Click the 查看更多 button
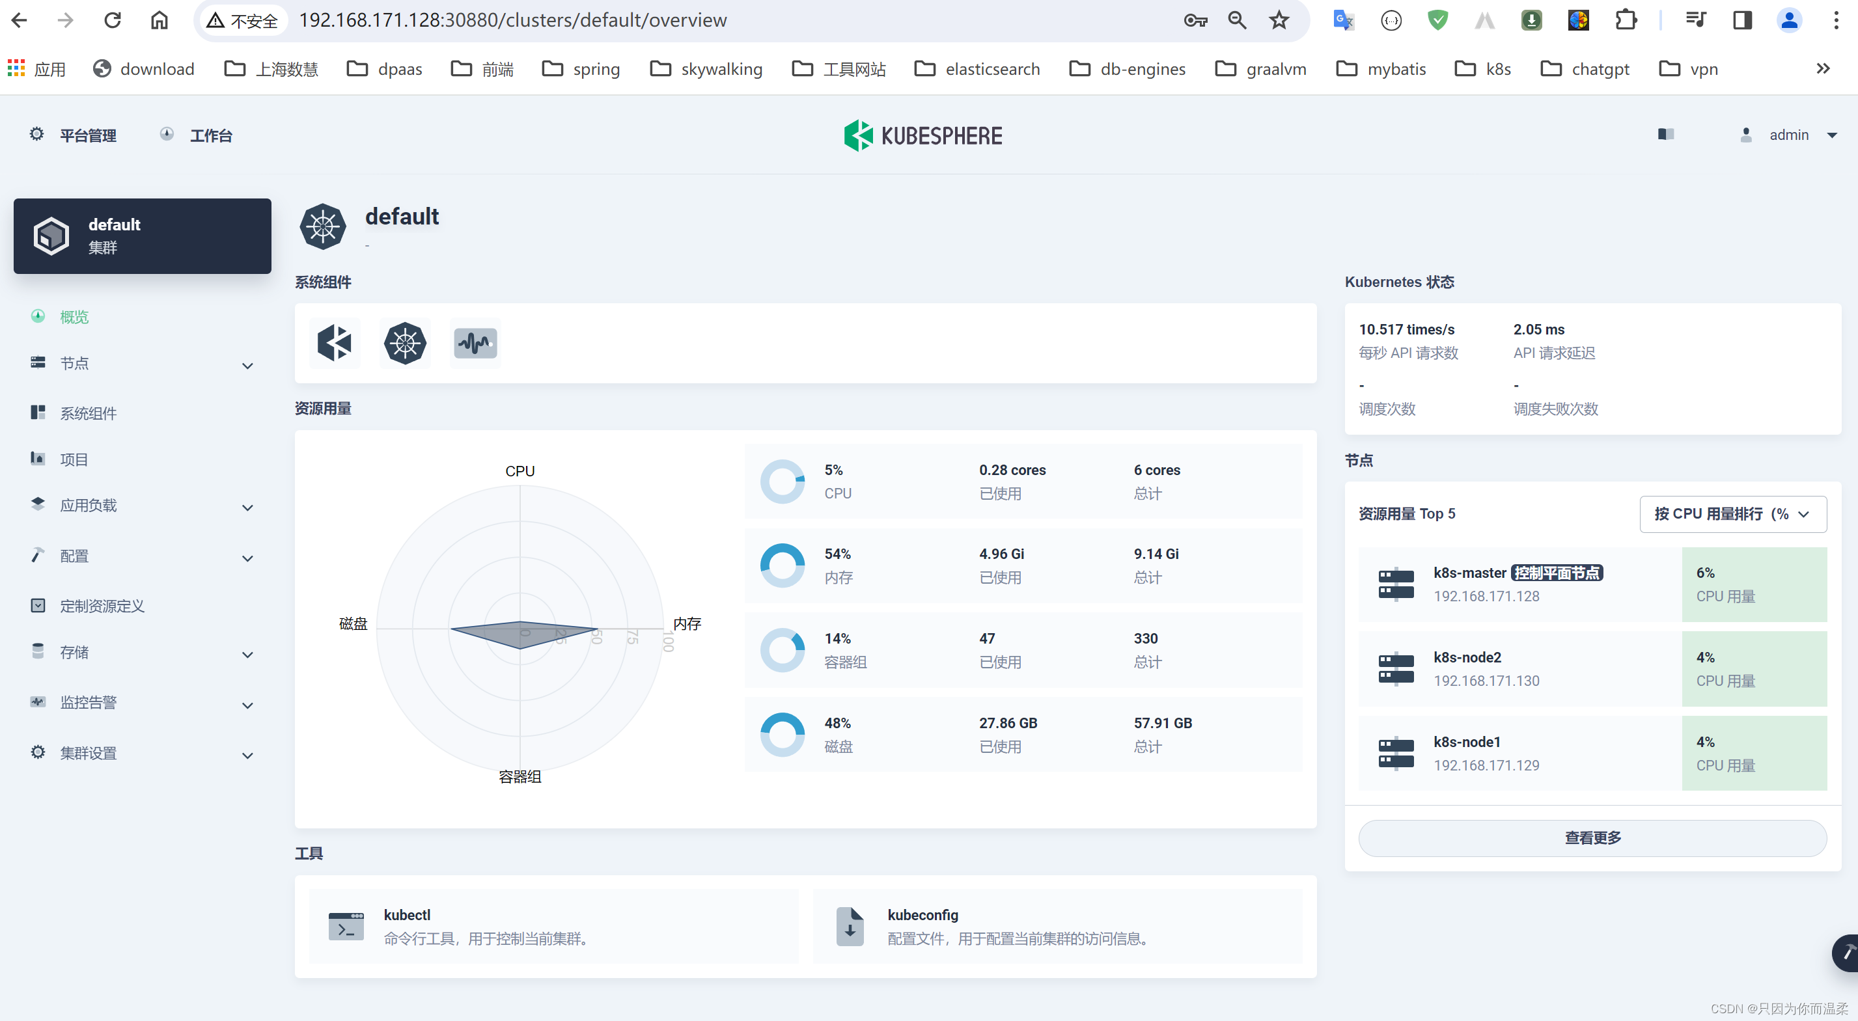1858x1021 pixels. tap(1592, 837)
